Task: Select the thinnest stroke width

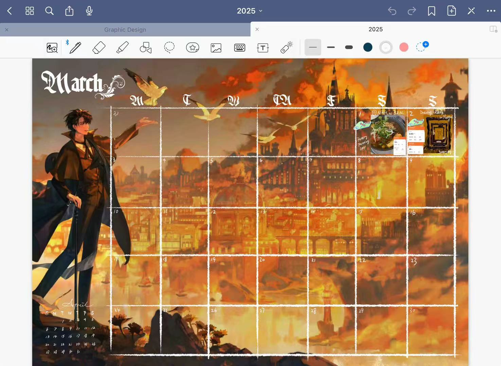Action: click(x=313, y=47)
